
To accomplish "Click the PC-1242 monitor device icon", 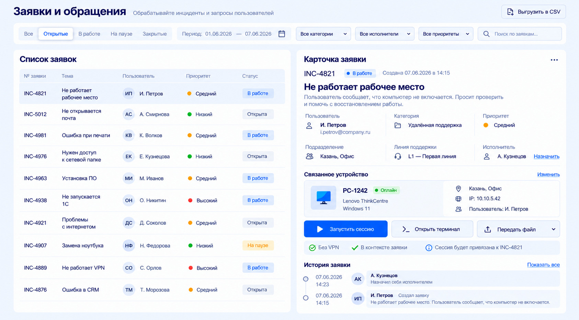I will tap(323, 198).
